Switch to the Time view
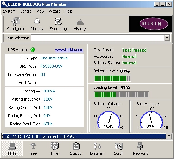Screen dimensions: 174x159 pos(54,149)
